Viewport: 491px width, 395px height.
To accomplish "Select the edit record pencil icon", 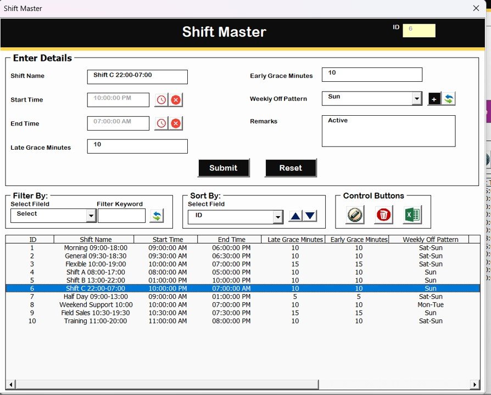I will 353,215.
